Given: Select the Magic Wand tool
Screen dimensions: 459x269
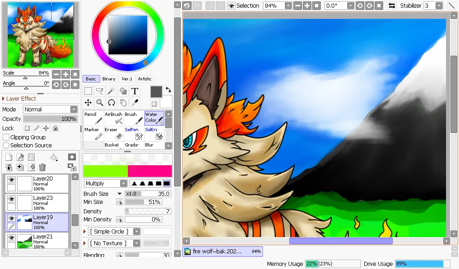Looking at the screenshot, I should pyautogui.click(x=111, y=91).
